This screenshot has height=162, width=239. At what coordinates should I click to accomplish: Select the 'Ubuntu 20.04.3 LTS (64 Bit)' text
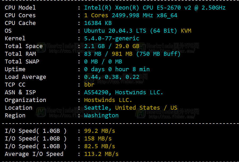click(131, 31)
